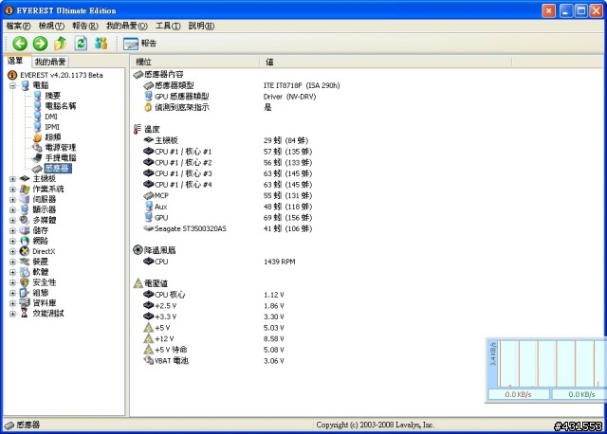Select the EVEREST v4.20.1173 Beta root node
The width and height of the screenshot is (607, 434).
61,75
